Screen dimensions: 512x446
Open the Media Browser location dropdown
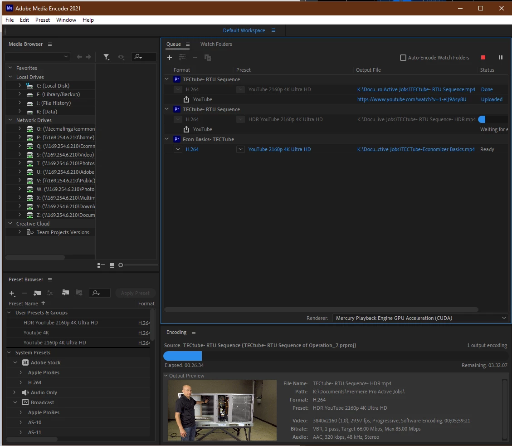(x=38, y=57)
